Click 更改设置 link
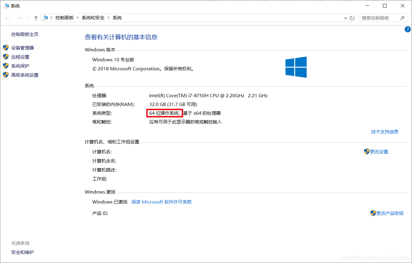This screenshot has width=412, height=263. [379, 152]
